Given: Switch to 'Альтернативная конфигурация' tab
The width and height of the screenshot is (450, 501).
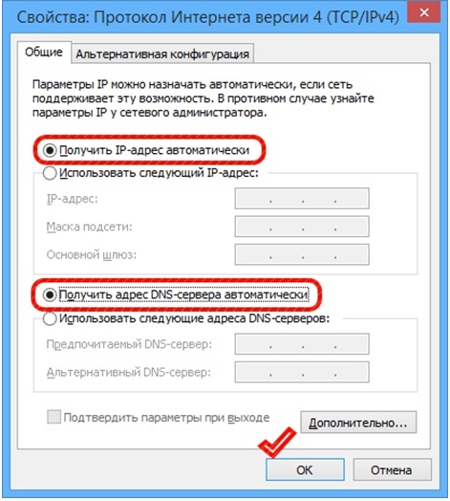Looking at the screenshot, I should tap(162, 54).
